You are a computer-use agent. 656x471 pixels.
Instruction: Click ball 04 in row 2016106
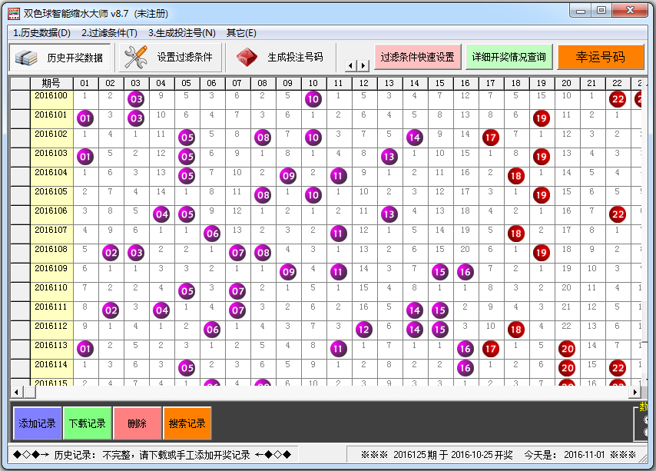click(x=162, y=214)
